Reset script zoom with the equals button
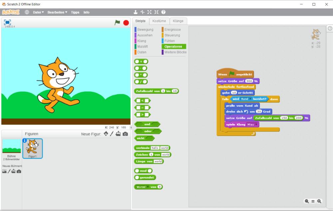333x211 pixels. pyautogui.click(x=313, y=201)
